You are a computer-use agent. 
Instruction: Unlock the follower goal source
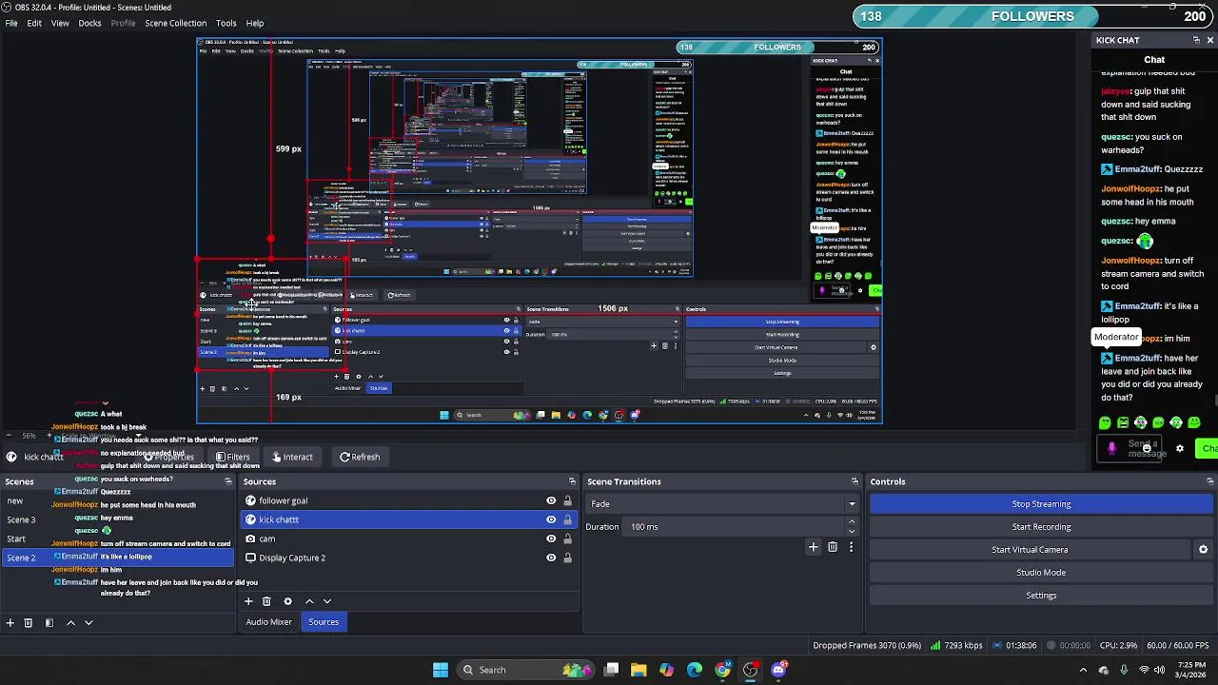[567, 500]
